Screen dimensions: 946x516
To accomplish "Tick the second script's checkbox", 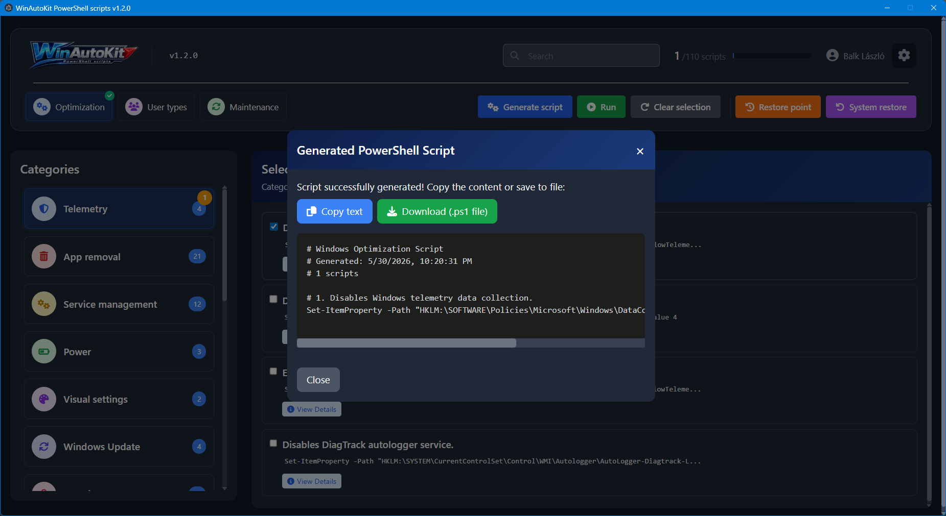I will [273, 299].
